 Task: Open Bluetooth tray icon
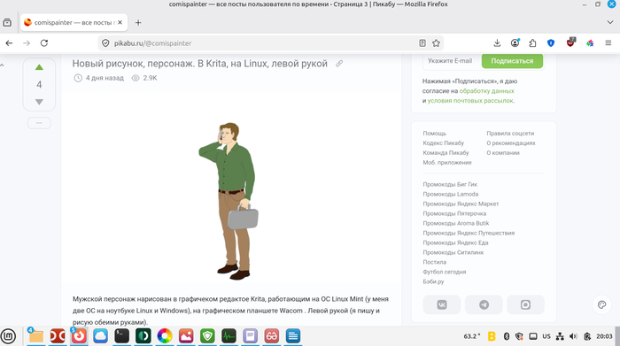(506, 336)
